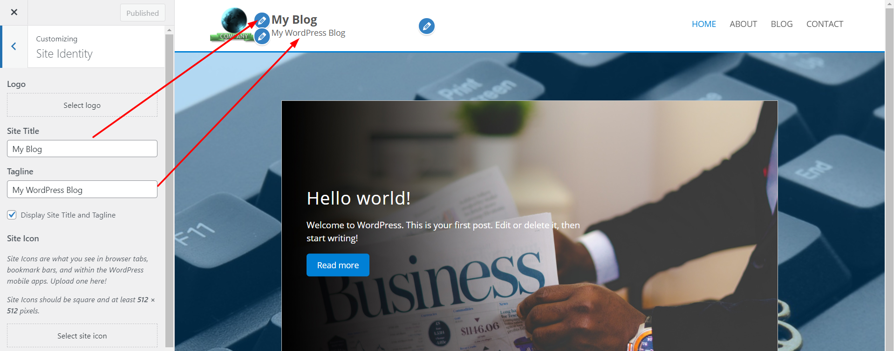Image resolution: width=894 pixels, height=351 pixels.
Task: Click the globe company logo image
Action: point(233,24)
